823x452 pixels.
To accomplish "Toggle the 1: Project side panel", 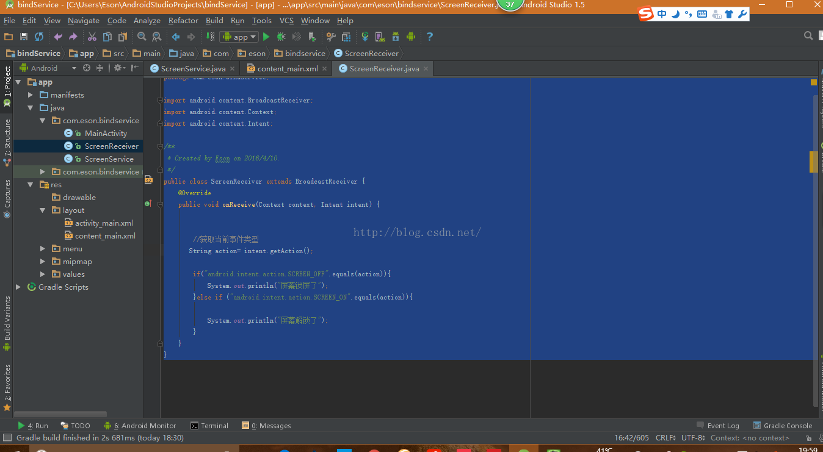I will (7, 87).
